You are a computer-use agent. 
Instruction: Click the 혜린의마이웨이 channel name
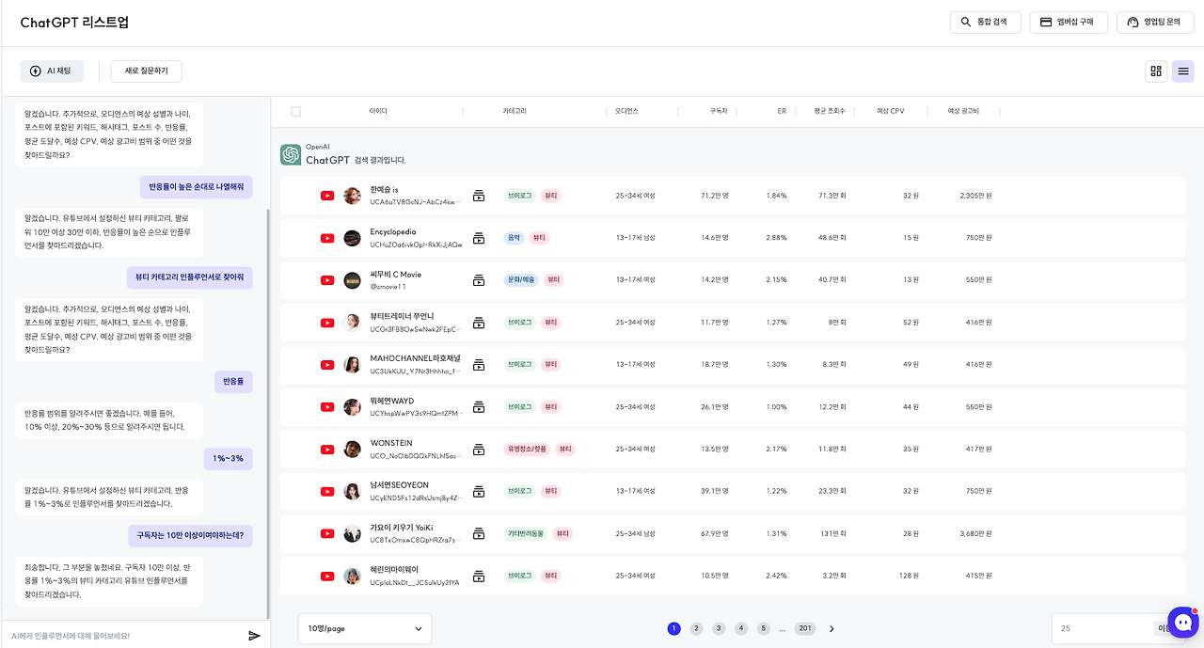click(394, 569)
